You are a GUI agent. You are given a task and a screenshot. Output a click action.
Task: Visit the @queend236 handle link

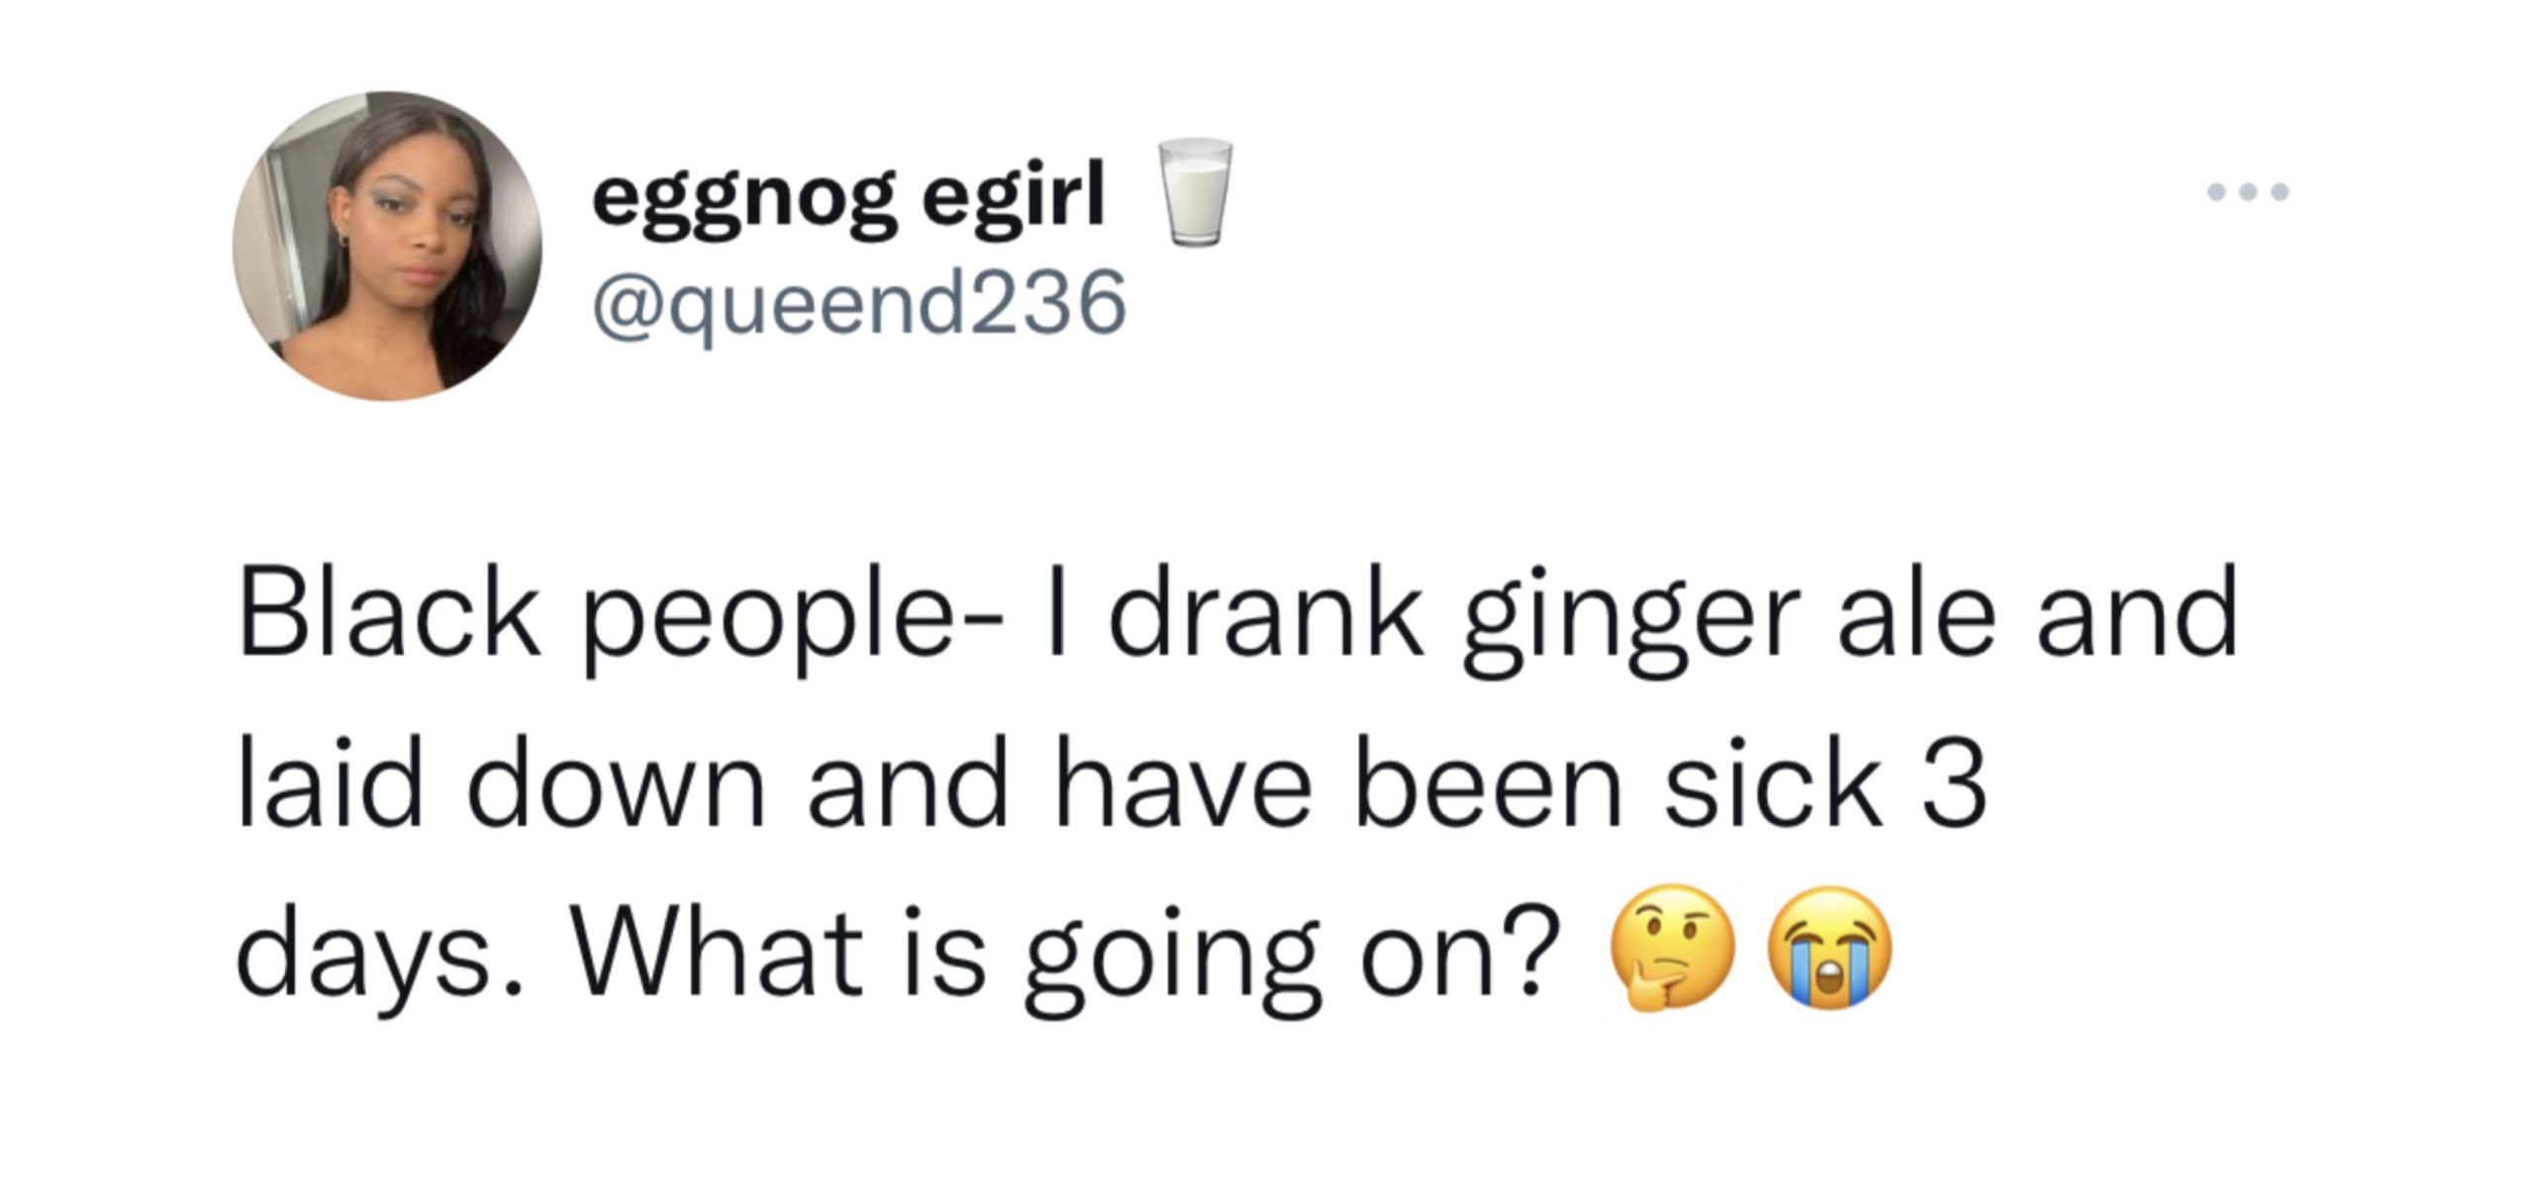pyautogui.click(x=859, y=305)
